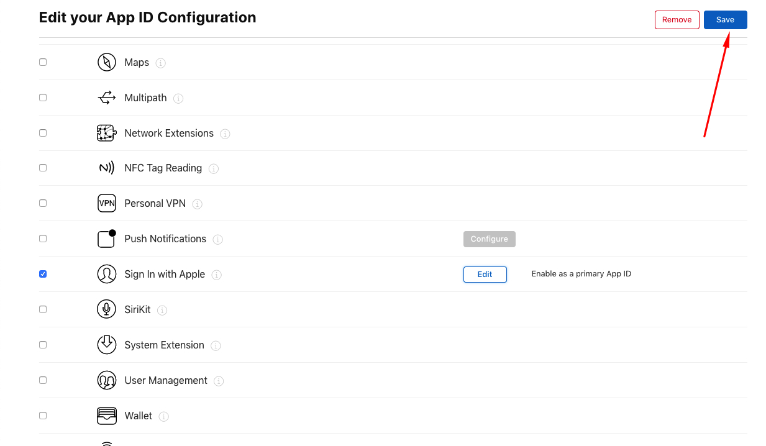Click the Wallet icon

107,416
